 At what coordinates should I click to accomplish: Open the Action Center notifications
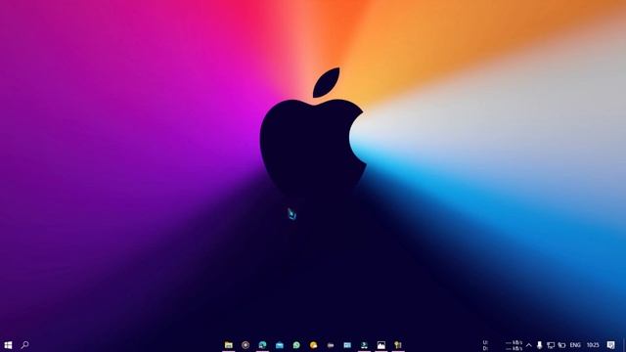[610, 345]
